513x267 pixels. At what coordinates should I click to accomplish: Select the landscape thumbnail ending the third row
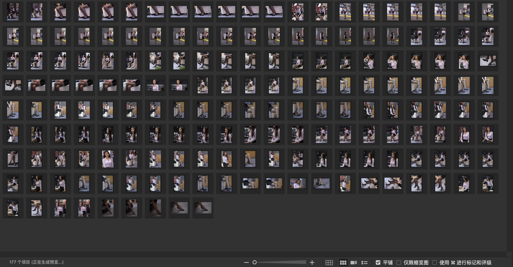click(x=488, y=61)
